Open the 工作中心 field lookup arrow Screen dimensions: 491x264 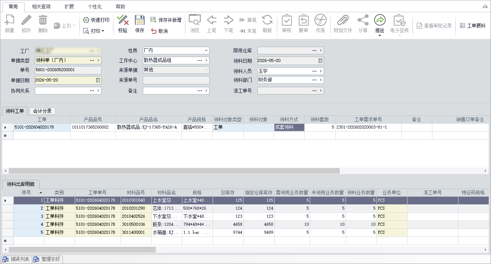coord(206,60)
